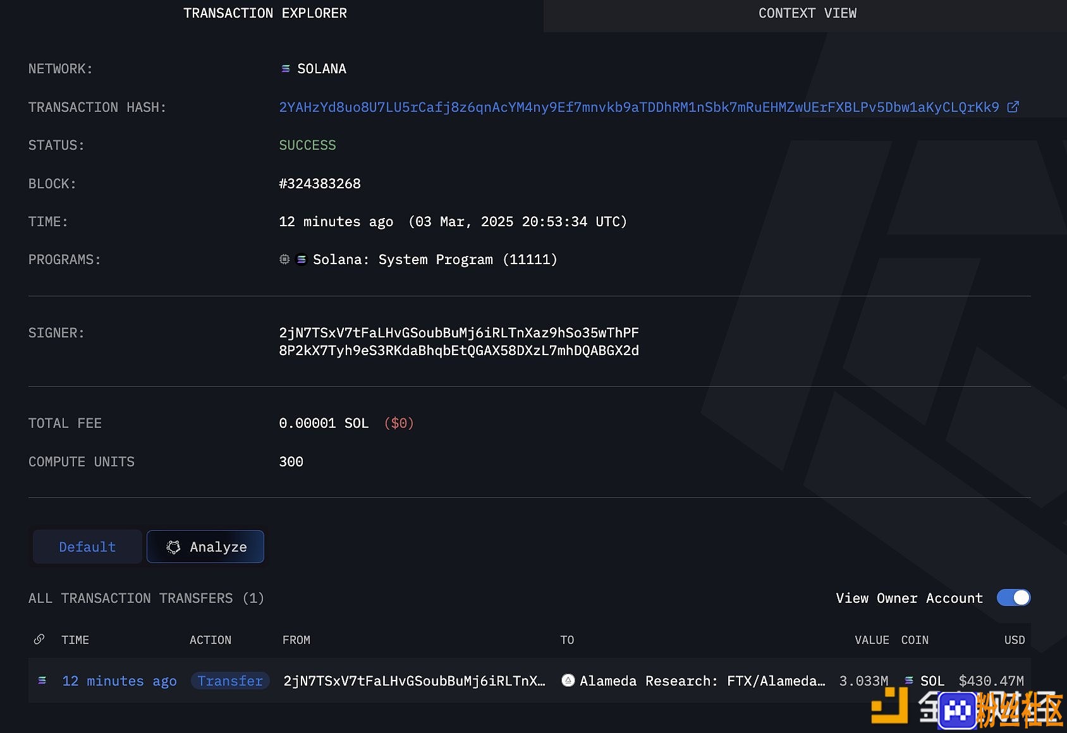Click the TIME column header
This screenshot has height=733, width=1067.
[75, 640]
